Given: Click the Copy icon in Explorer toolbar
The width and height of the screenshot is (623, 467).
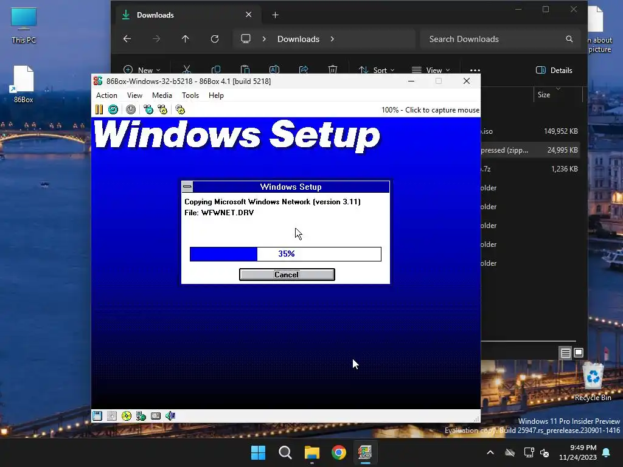Looking at the screenshot, I should click(x=216, y=69).
